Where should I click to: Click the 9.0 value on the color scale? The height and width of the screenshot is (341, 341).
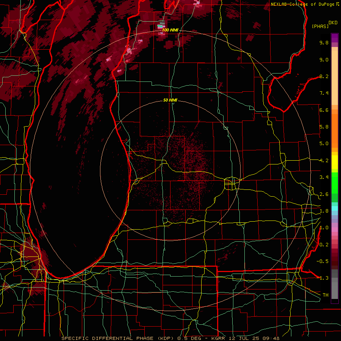(324, 59)
